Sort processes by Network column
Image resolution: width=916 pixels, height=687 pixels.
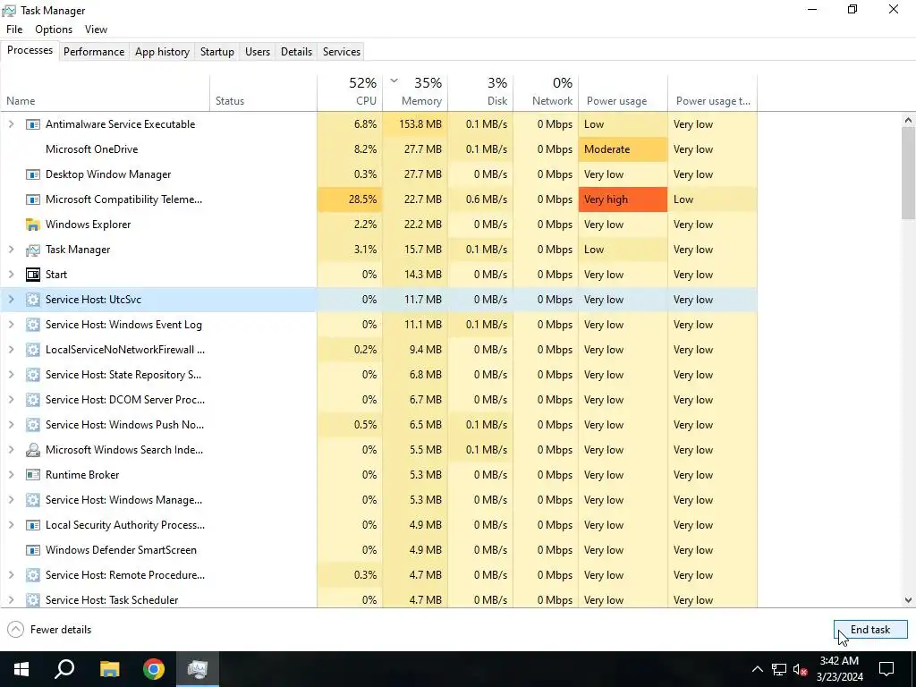(x=547, y=92)
